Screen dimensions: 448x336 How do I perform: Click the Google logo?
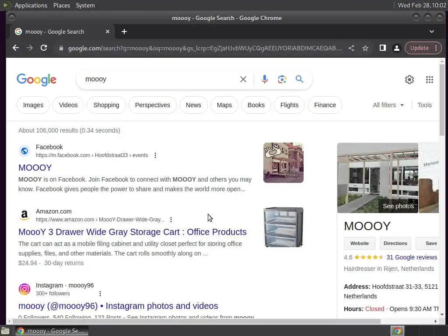click(37, 80)
